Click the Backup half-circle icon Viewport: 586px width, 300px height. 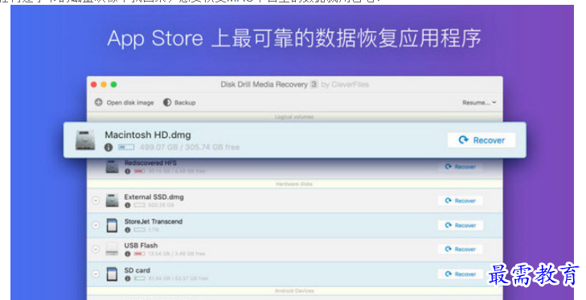point(167,102)
